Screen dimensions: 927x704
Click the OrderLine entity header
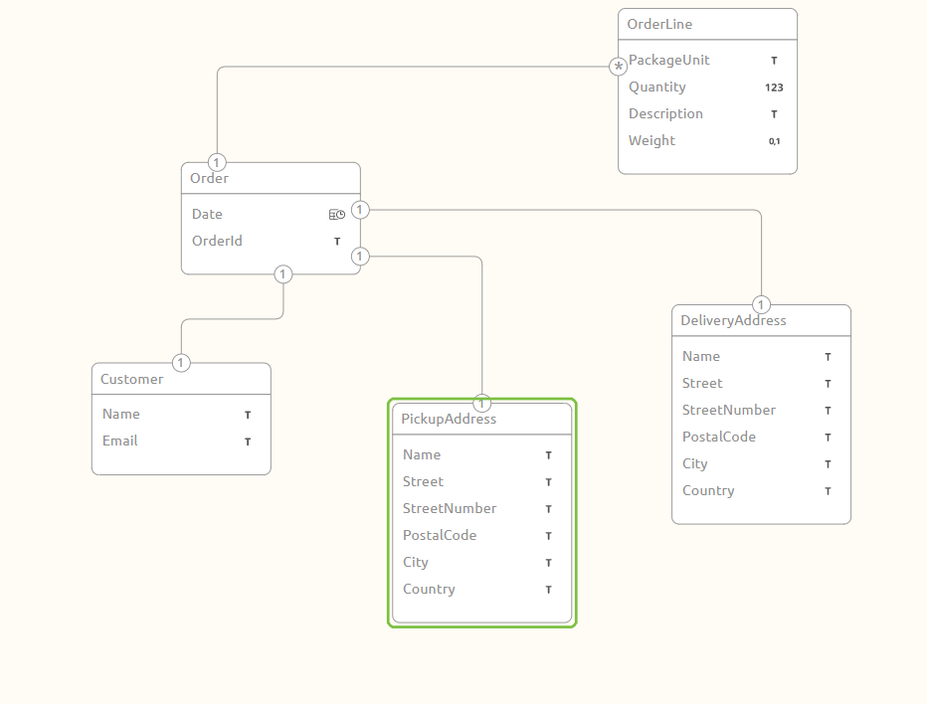[657, 23]
